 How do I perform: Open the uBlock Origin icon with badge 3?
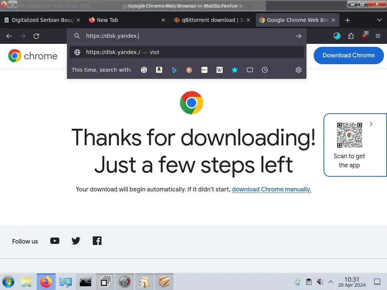(365, 35)
